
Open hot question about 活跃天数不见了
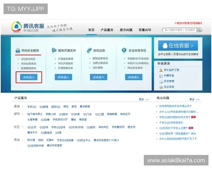pos(178,139)
